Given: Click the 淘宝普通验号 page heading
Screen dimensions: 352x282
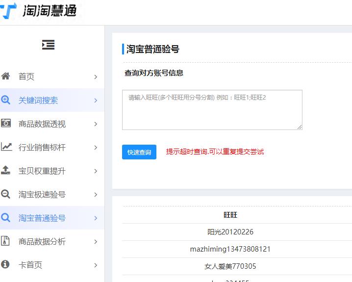Looking at the screenshot, I should coord(152,49).
